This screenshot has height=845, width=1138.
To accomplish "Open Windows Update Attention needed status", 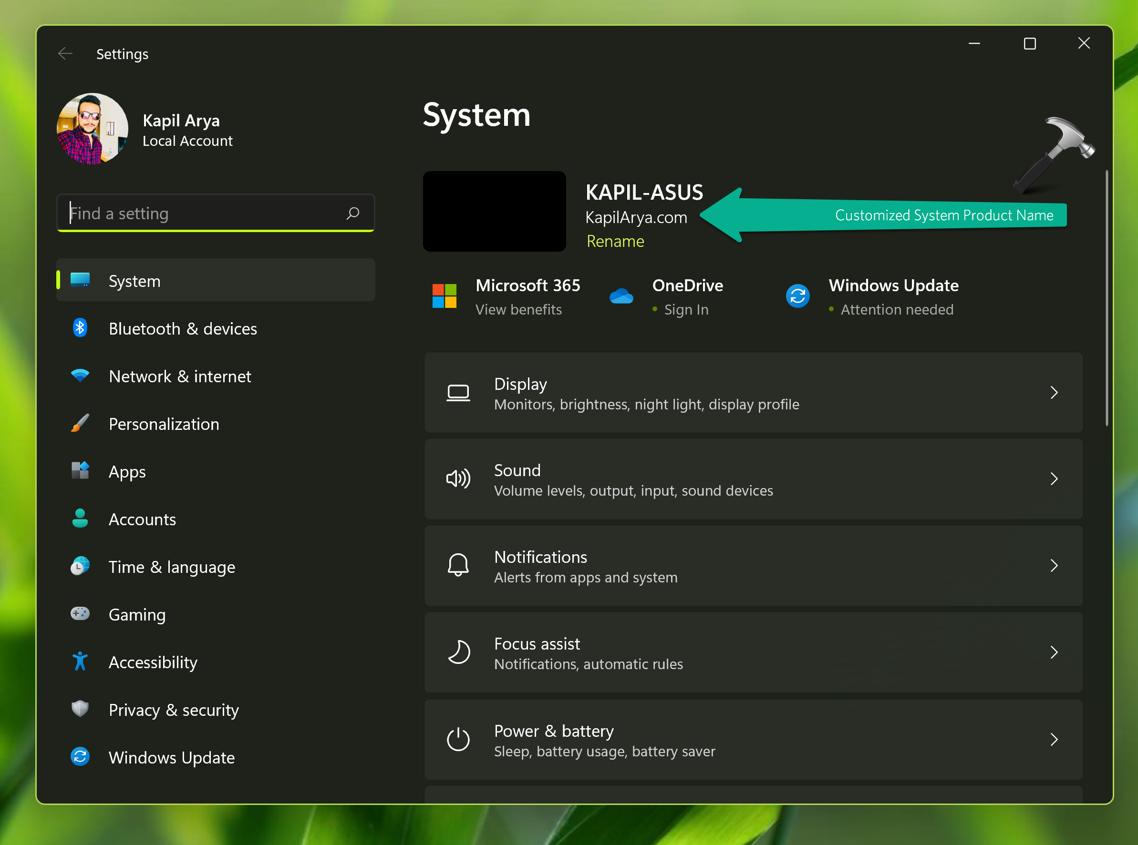I will (x=896, y=309).
